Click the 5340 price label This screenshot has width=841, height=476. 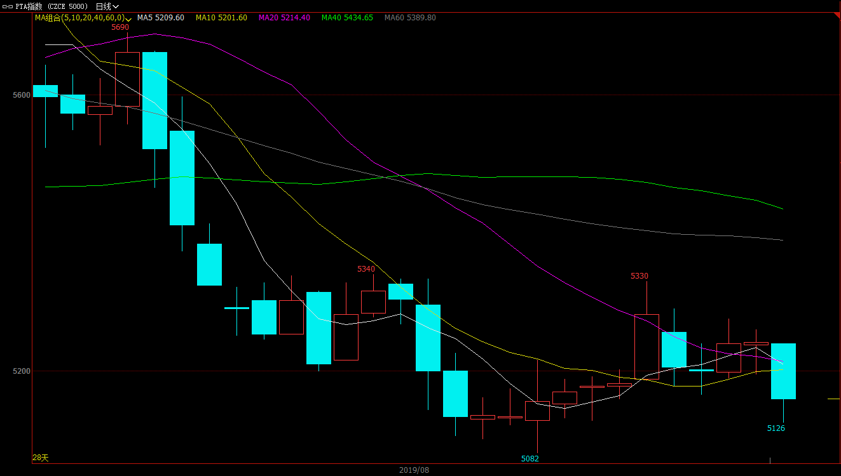366,269
